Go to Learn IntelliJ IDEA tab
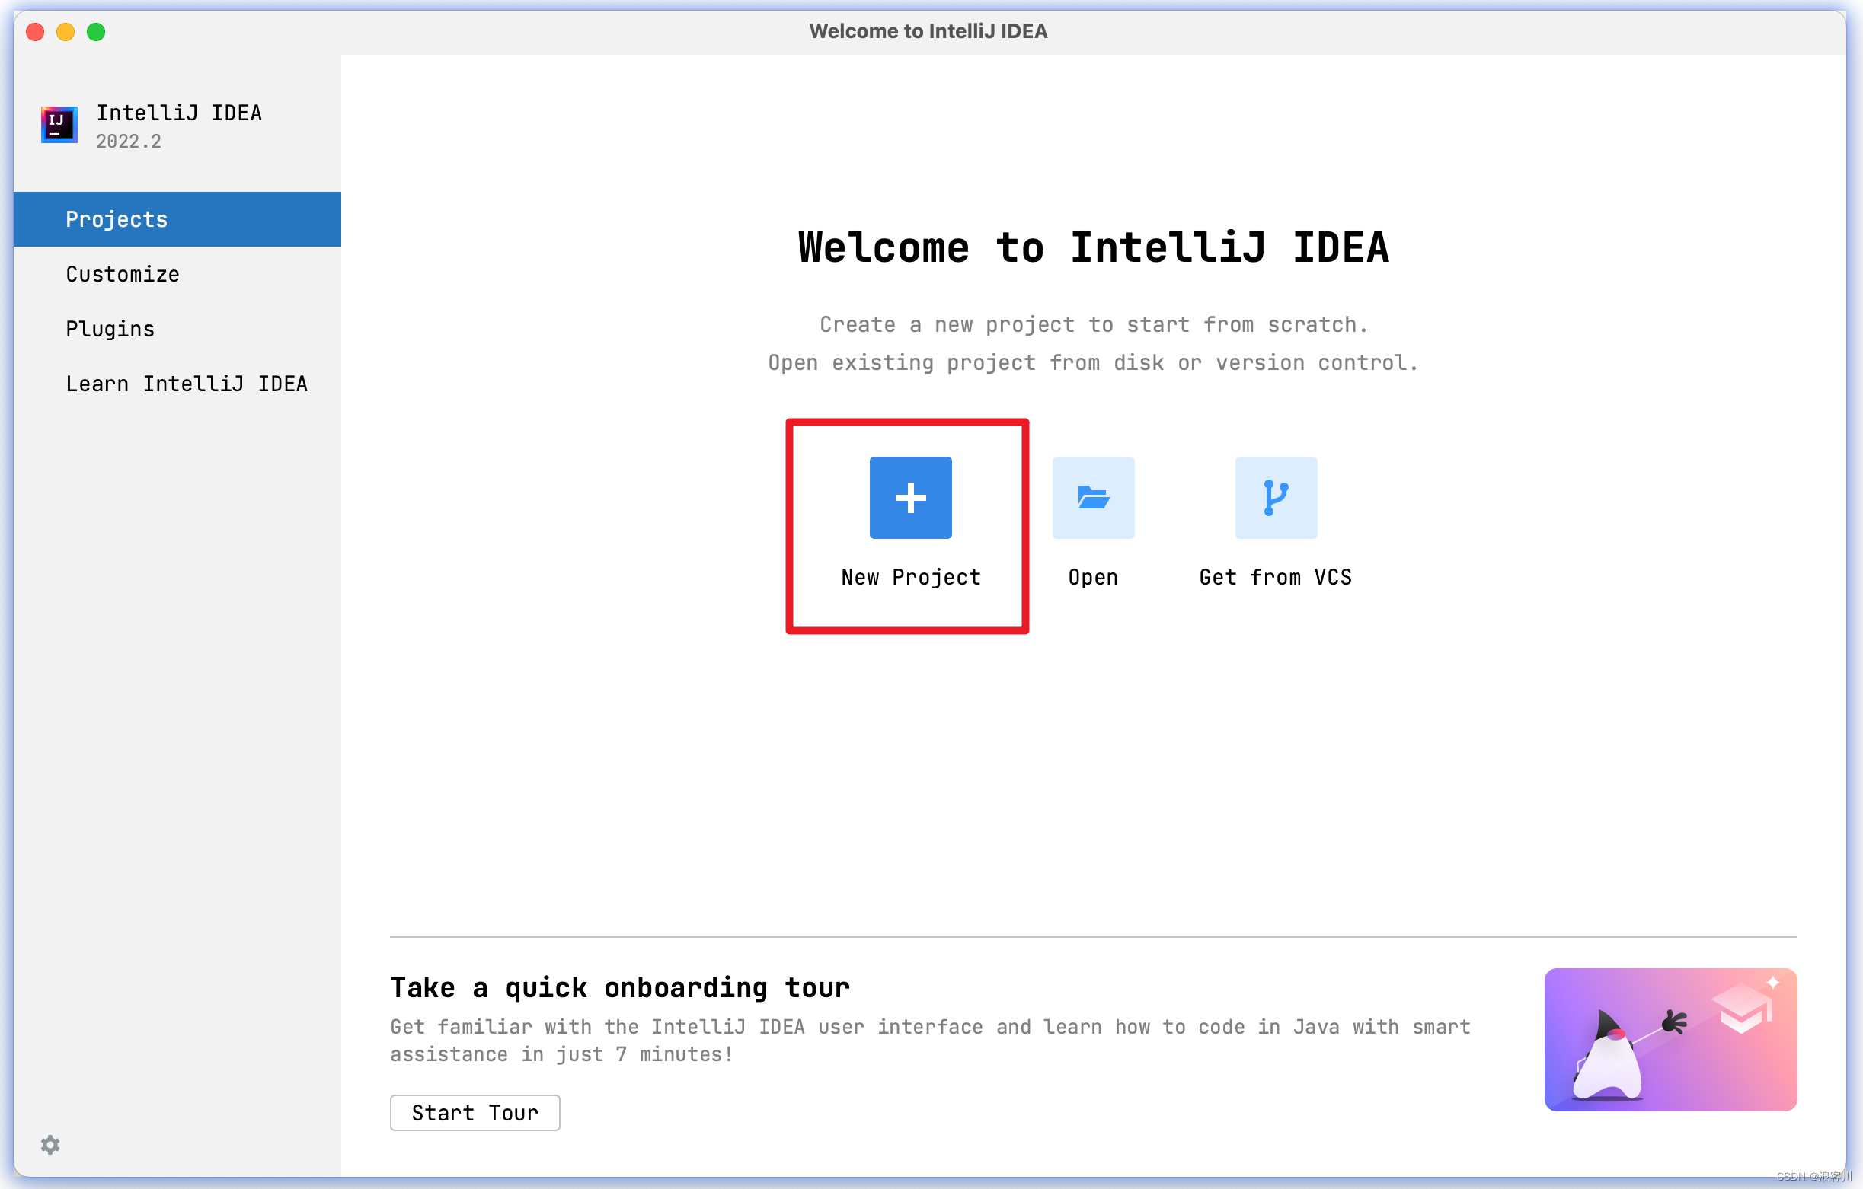This screenshot has height=1189, width=1863. (x=177, y=384)
